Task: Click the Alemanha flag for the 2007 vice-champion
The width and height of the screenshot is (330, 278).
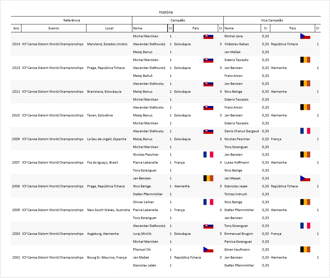Action: pos(305,155)
